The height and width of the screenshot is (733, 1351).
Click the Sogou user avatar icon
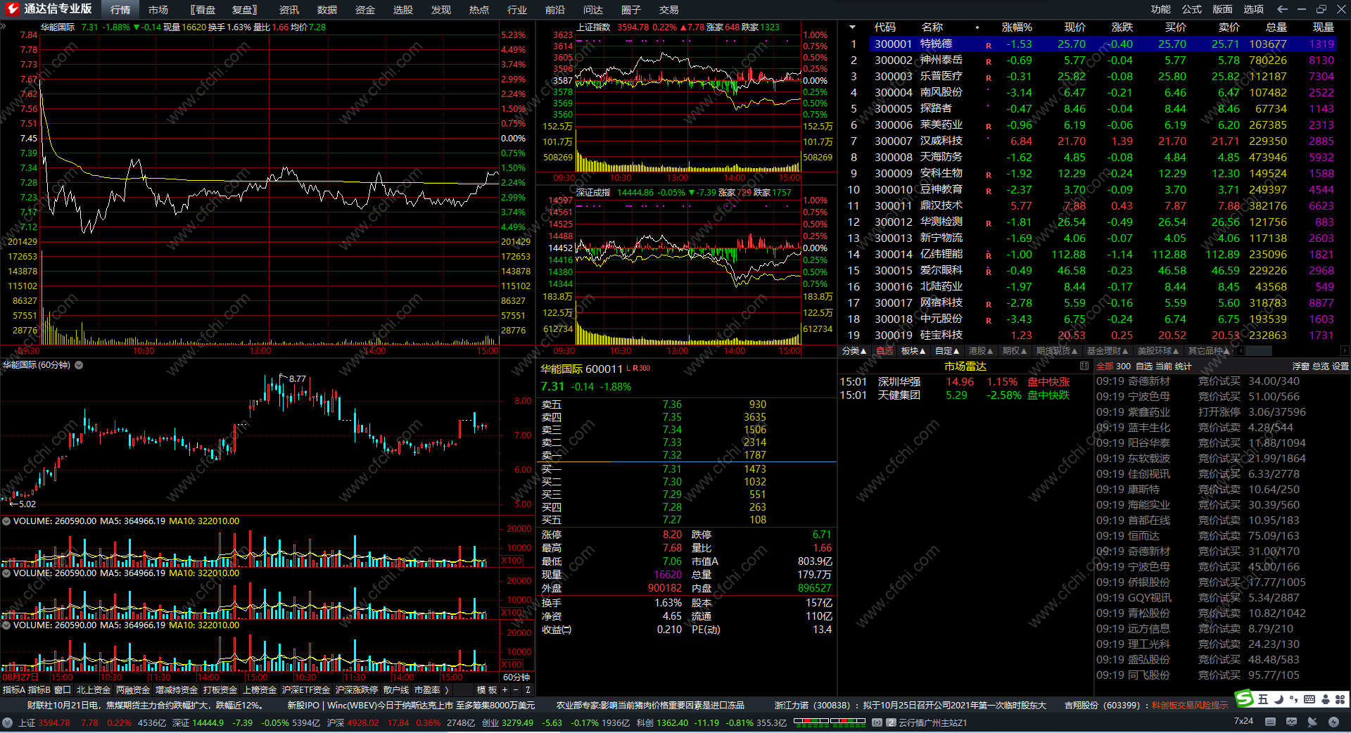point(1326,699)
